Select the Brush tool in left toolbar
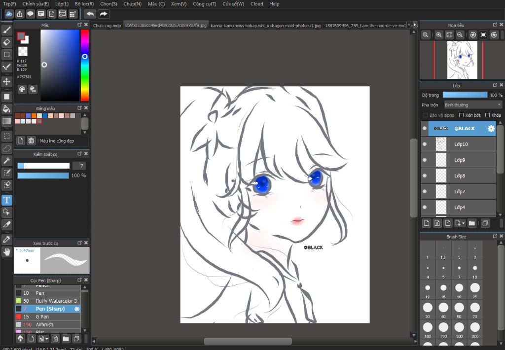The height and width of the screenshot is (350, 505). pos(7,30)
